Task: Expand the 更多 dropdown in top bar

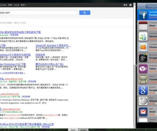Action: pyautogui.click(x=24, y=5)
